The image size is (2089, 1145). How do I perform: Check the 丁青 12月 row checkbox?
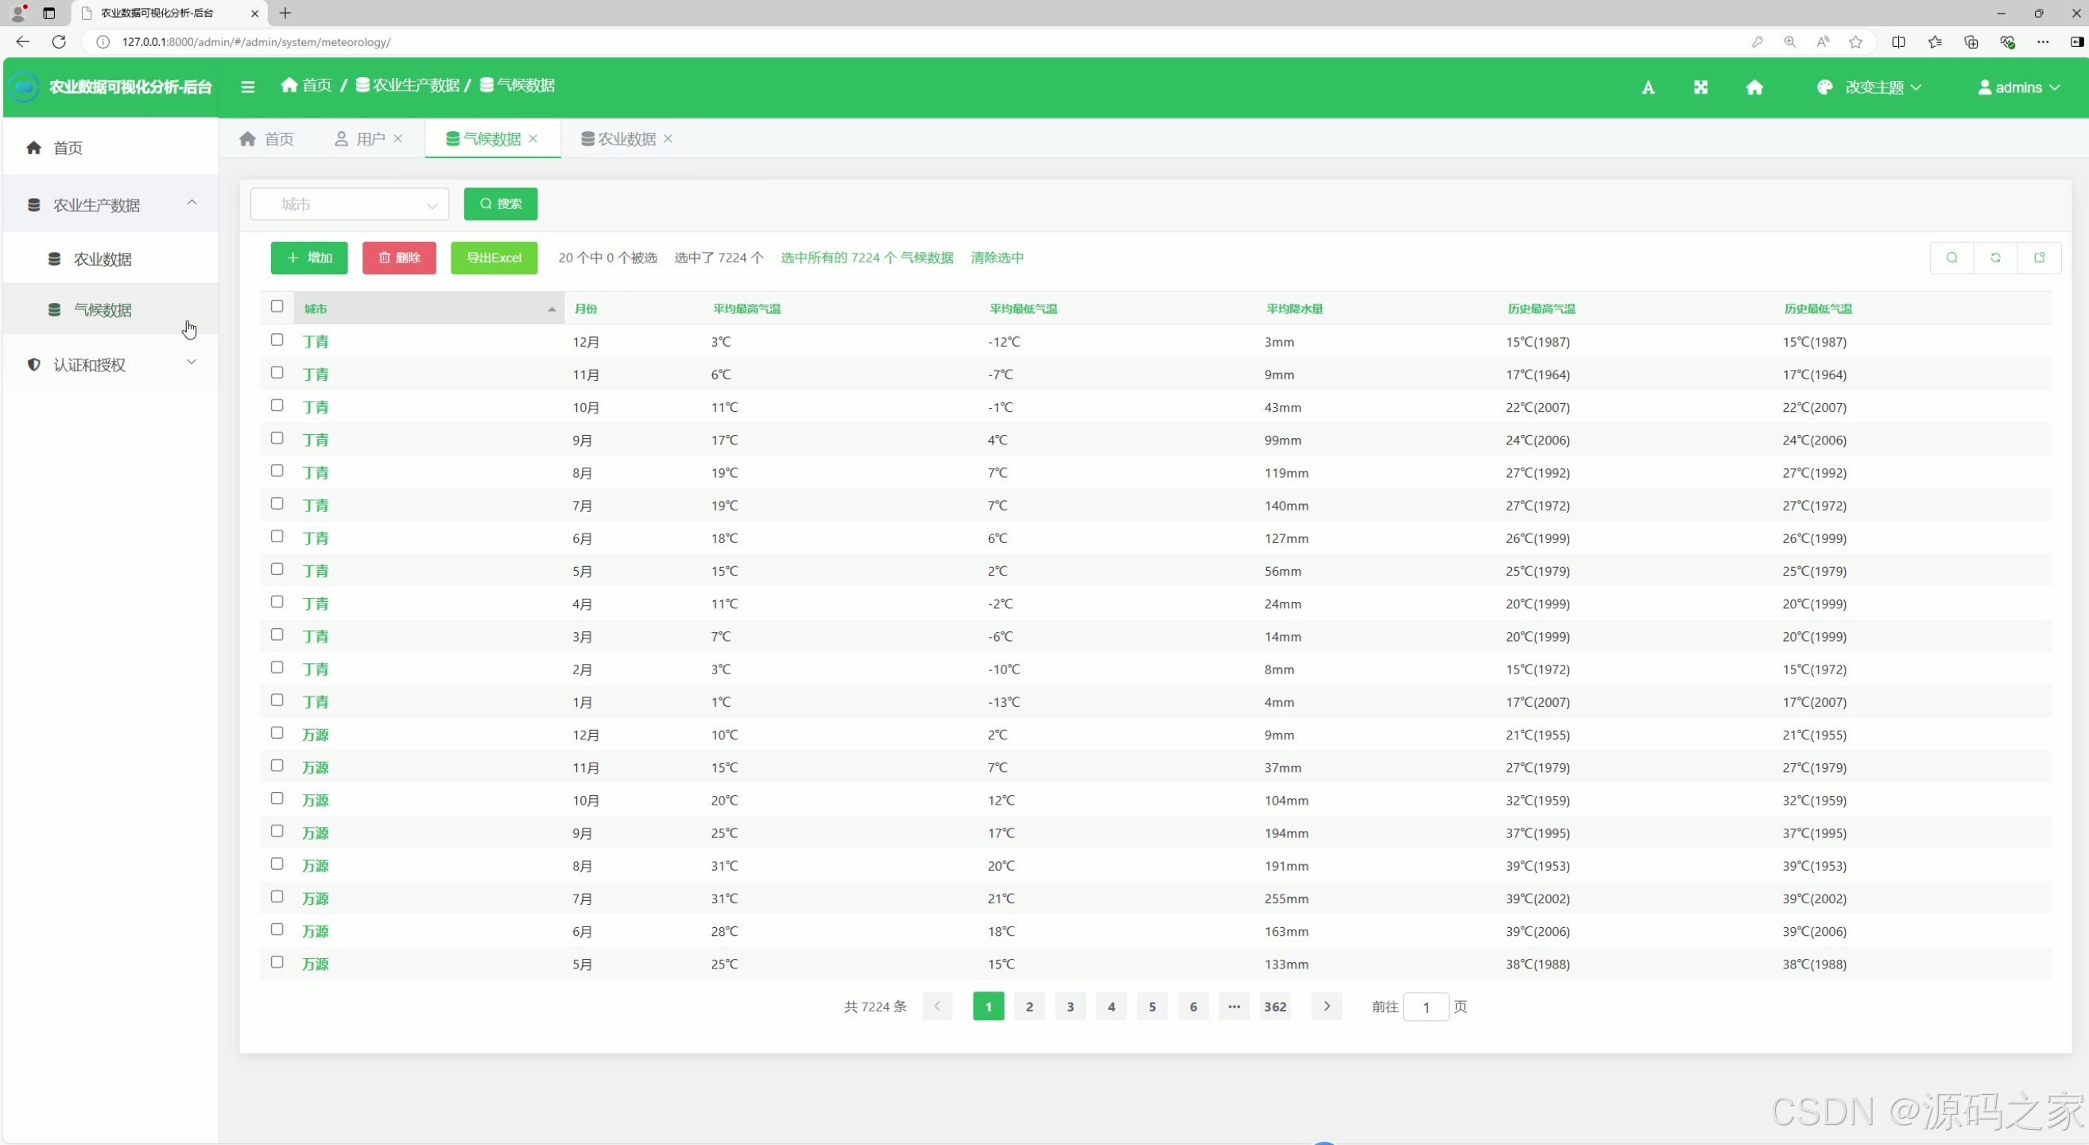[277, 340]
